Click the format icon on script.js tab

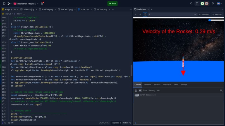pos(15,9)
